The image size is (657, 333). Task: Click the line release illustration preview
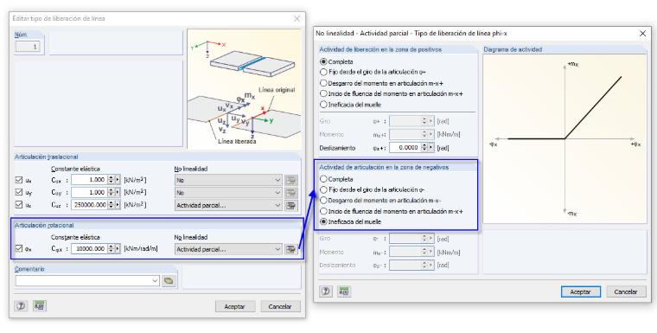pyautogui.click(x=244, y=88)
